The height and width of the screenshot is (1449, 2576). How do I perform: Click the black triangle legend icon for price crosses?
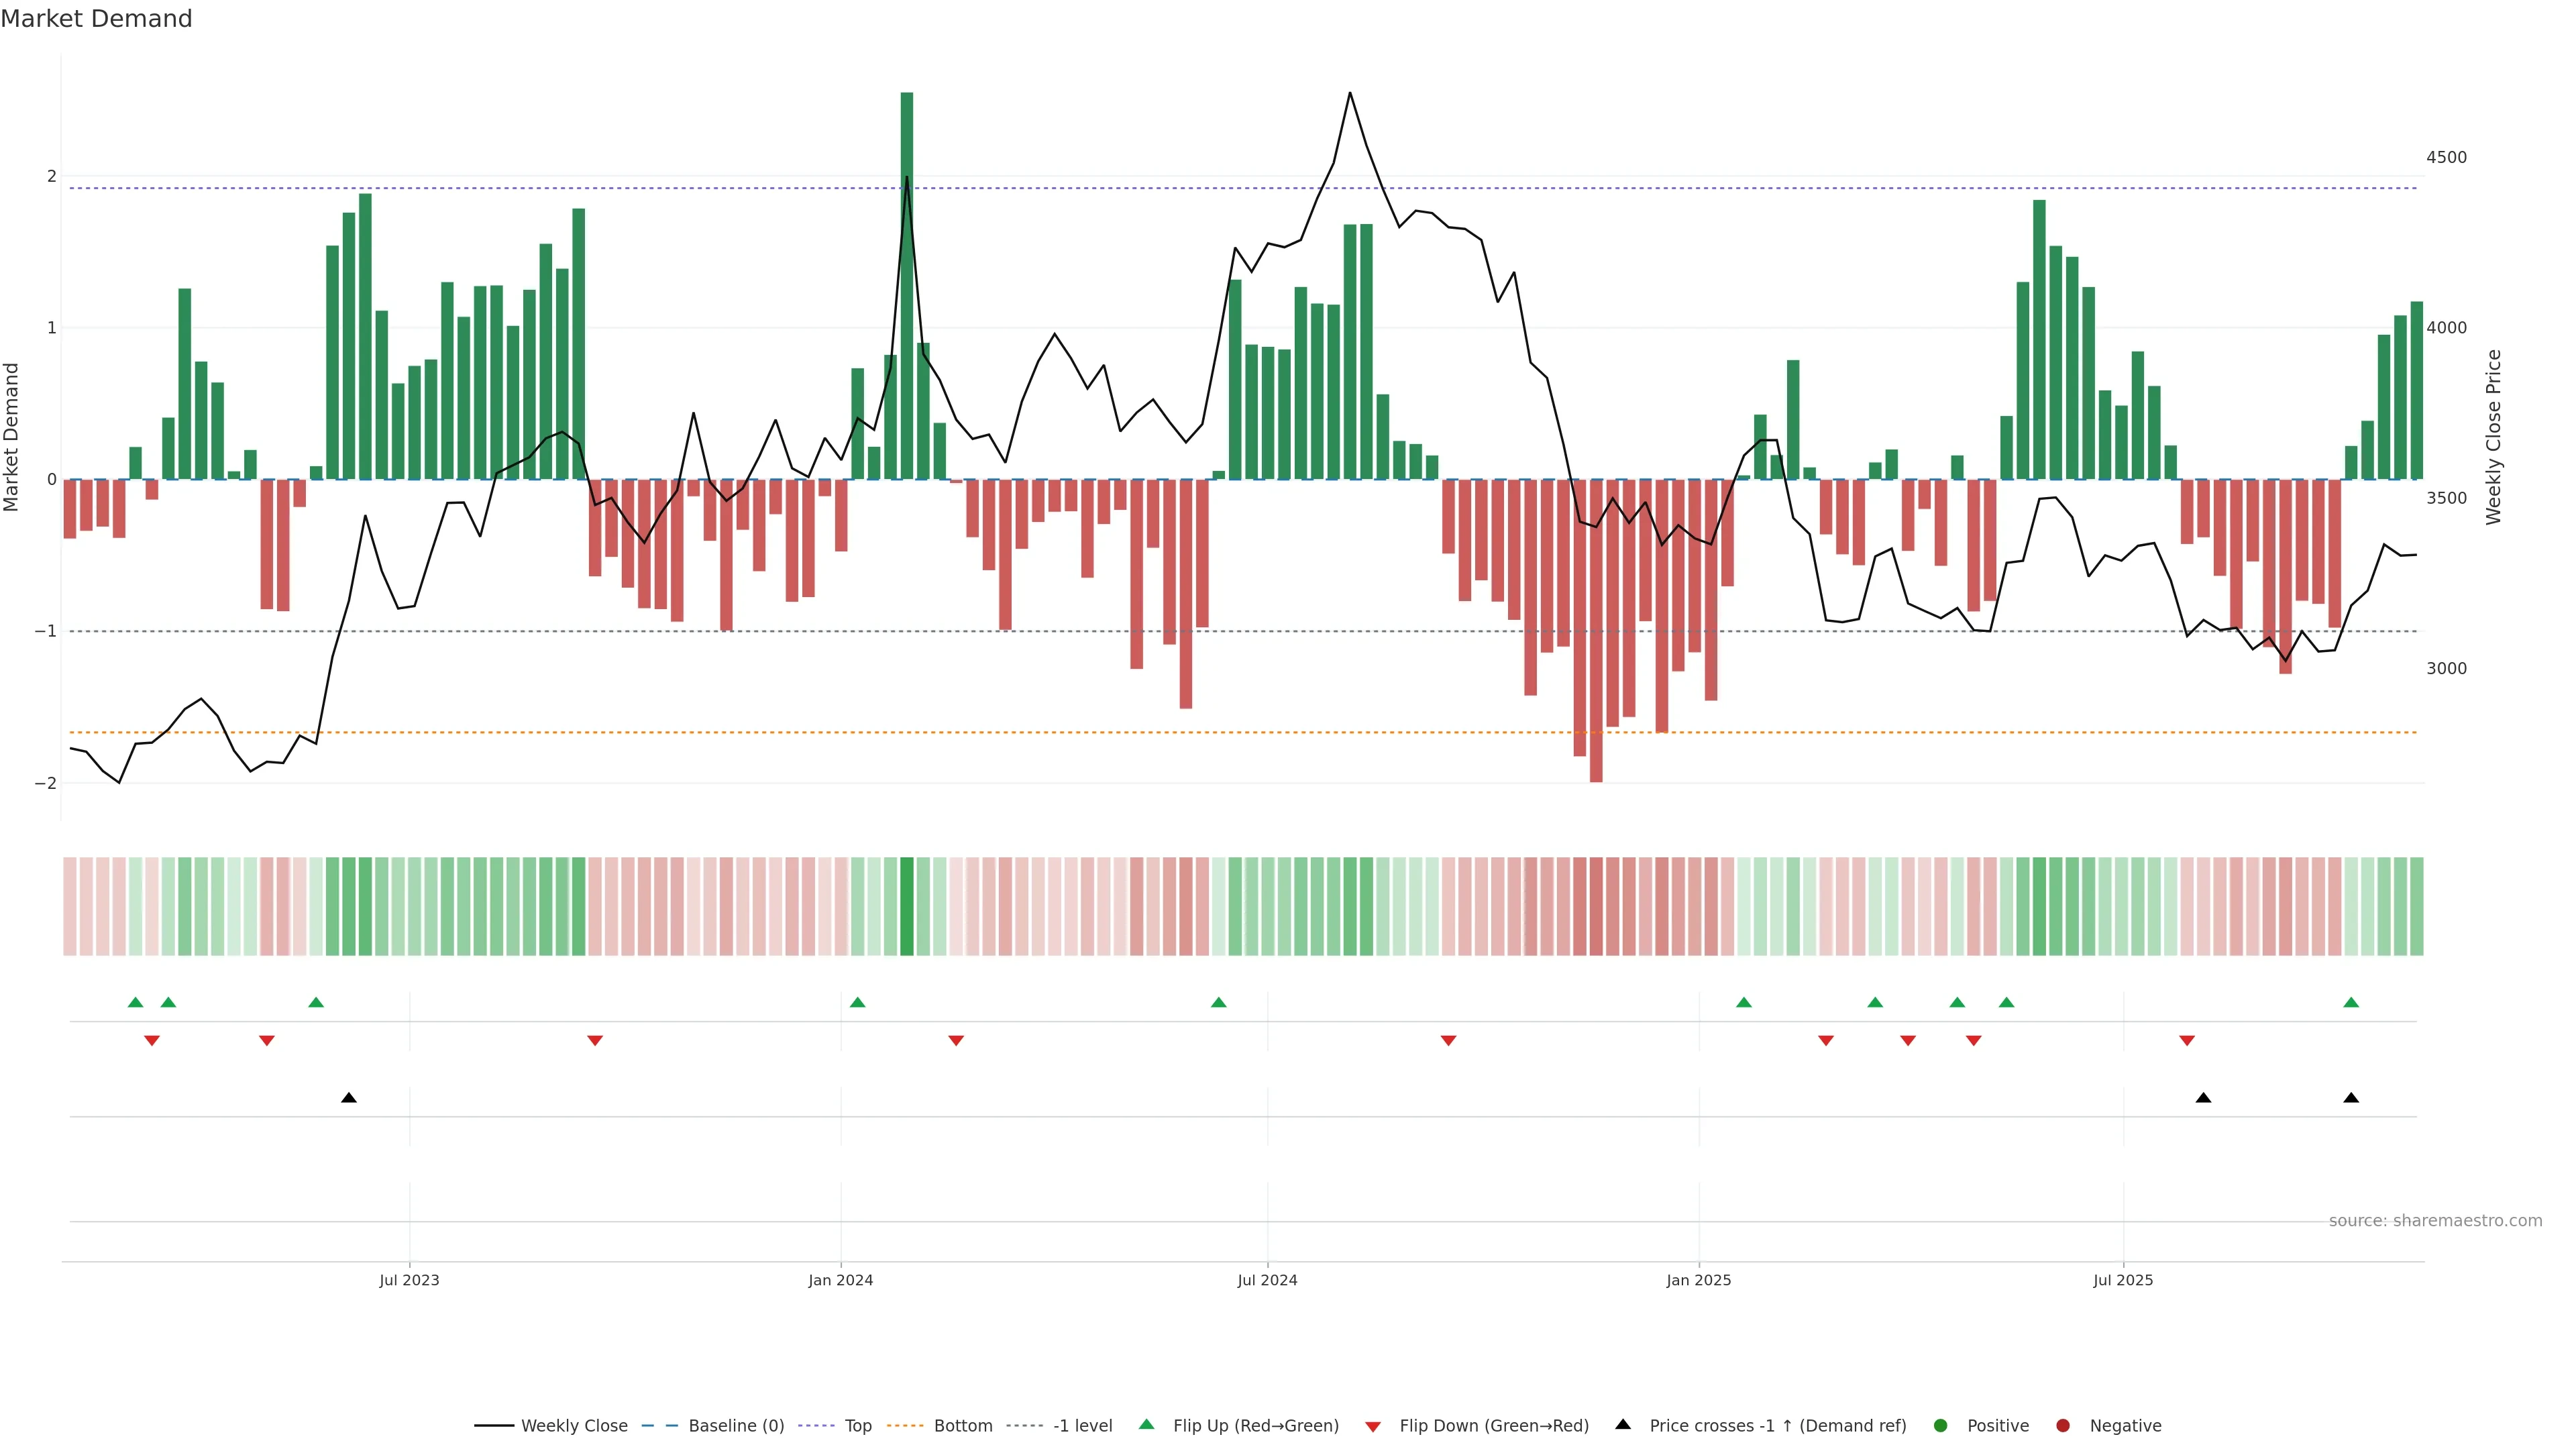(x=1623, y=1424)
